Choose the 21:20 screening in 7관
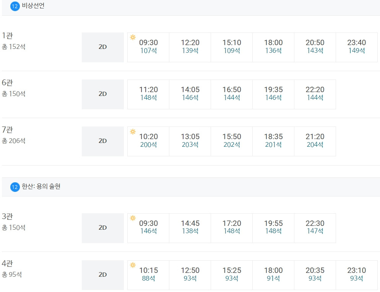The height and width of the screenshot is (292, 380). click(x=315, y=141)
